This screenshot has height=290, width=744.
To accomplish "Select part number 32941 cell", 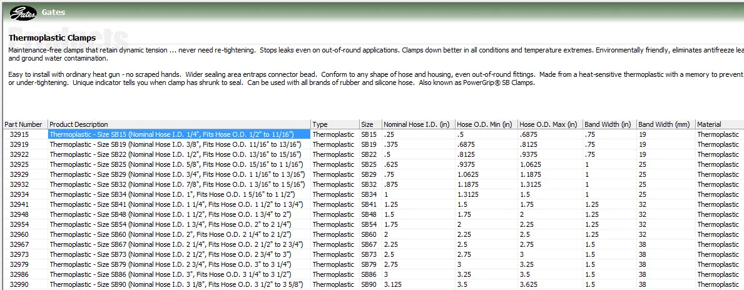I will (25, 204).
